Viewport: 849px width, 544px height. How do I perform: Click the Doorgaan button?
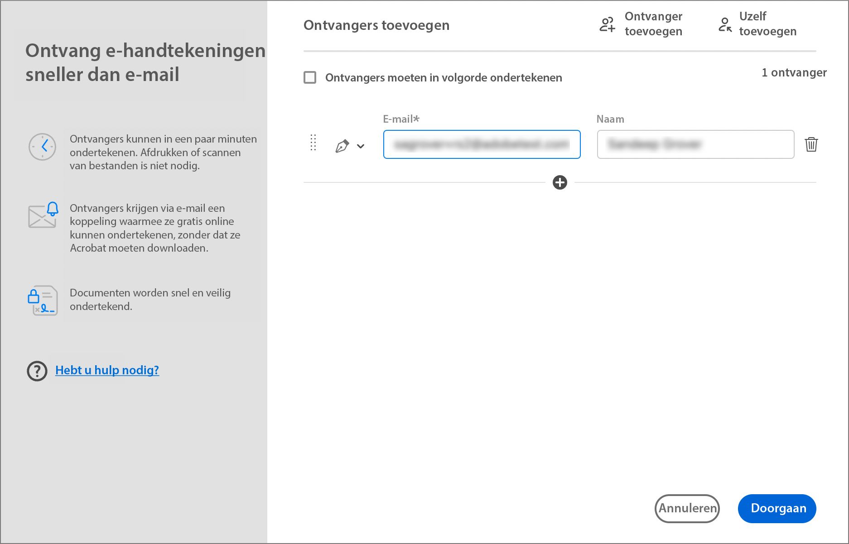(x=777, y=508)
